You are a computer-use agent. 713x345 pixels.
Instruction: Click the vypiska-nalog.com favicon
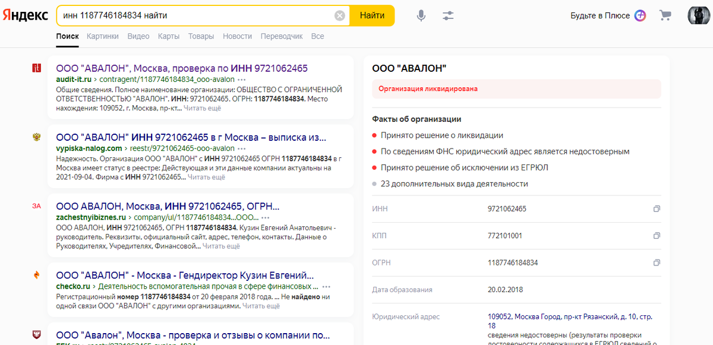pos(37,137)
